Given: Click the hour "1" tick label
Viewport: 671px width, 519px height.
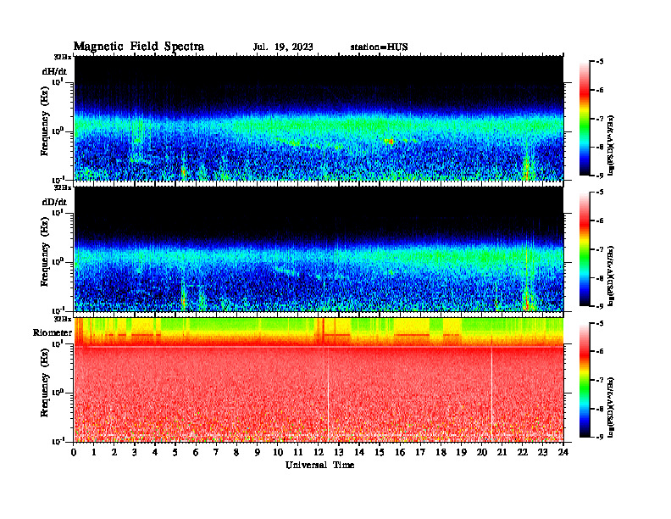Looking at the screenshot, I should point(94,452).
